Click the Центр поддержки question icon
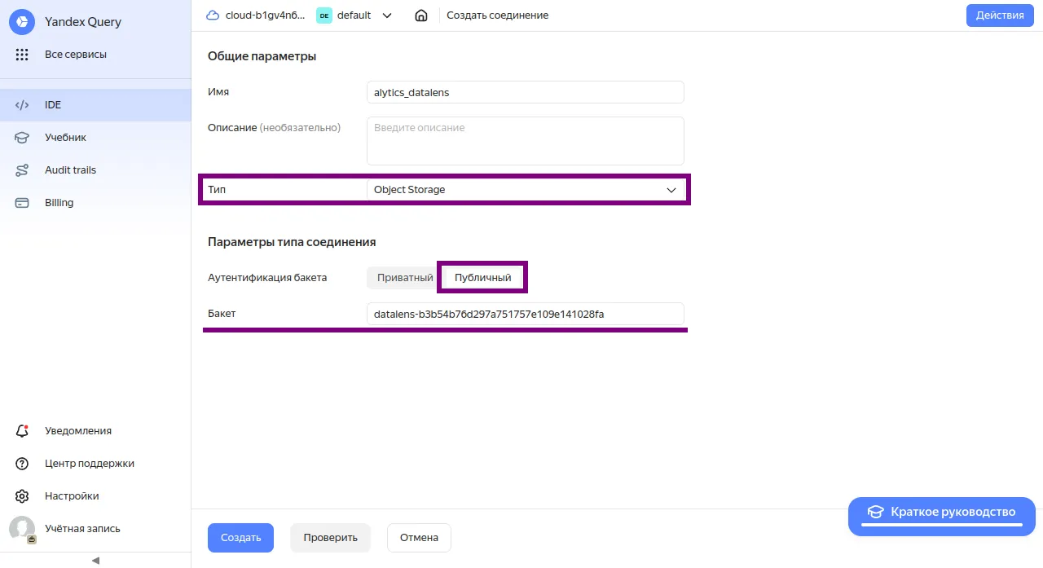The width and height of the screenshot is (1043, 568). (22, 464)
